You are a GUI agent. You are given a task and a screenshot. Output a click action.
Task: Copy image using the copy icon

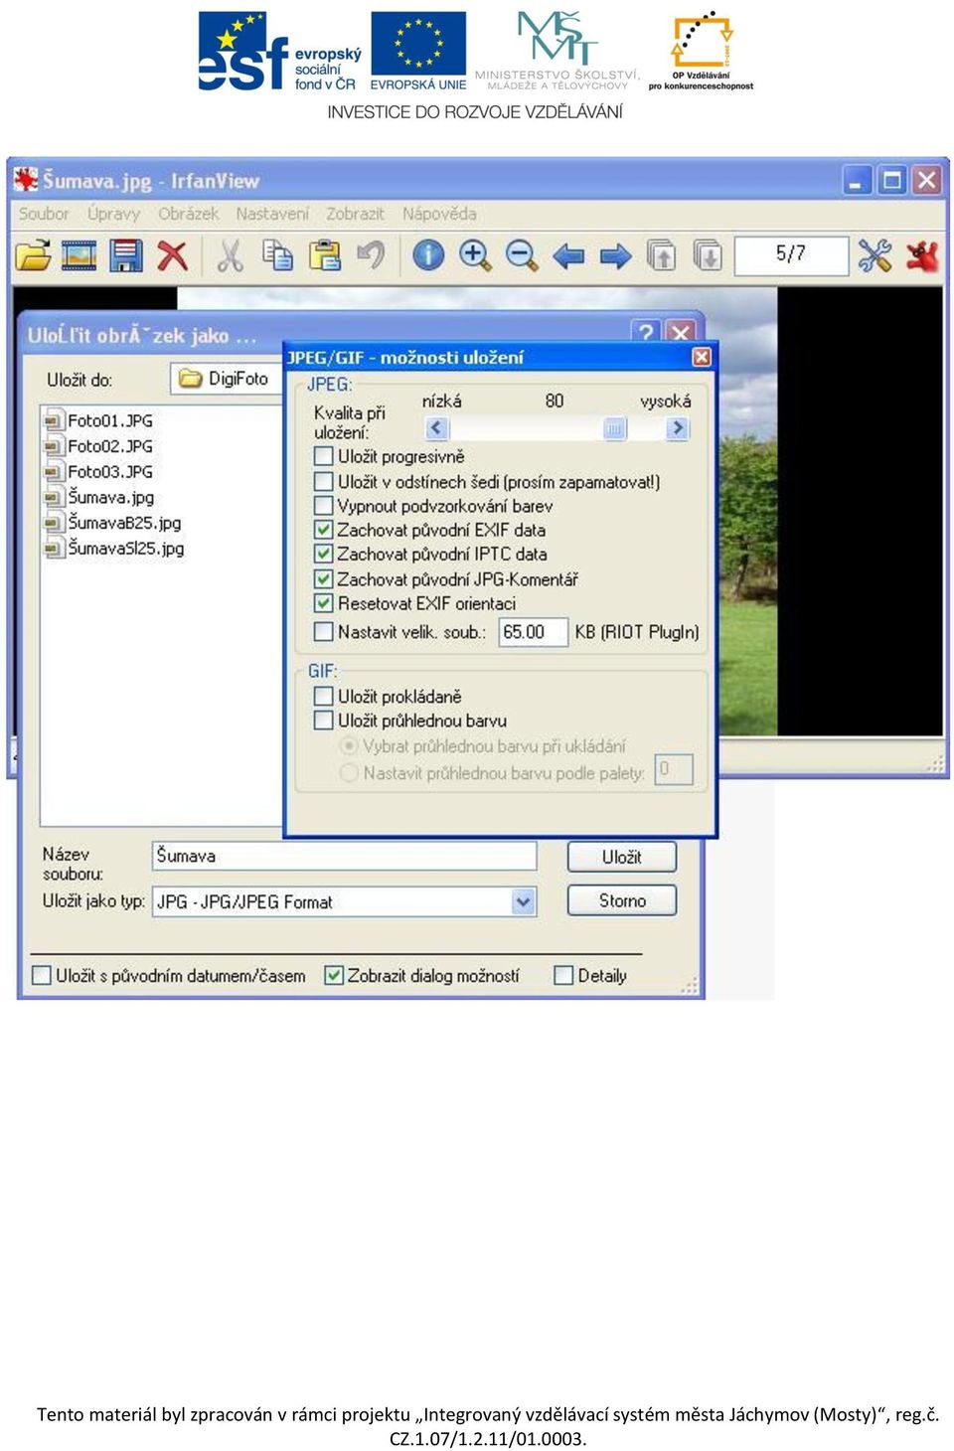277,255
